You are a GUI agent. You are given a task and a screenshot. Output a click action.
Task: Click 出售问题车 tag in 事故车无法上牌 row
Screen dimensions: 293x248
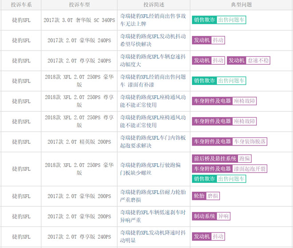point(231,20)
